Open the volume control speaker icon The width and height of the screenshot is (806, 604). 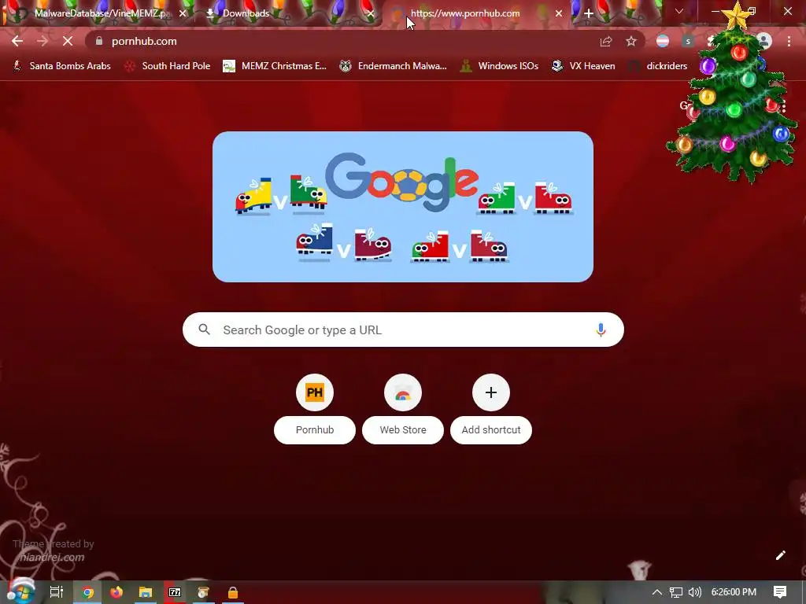(x=694, y=592)
